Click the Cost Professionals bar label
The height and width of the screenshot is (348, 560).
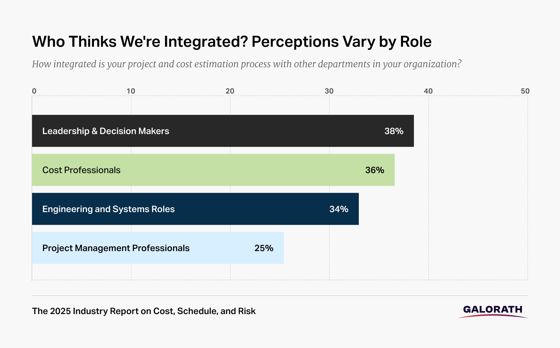81,170
